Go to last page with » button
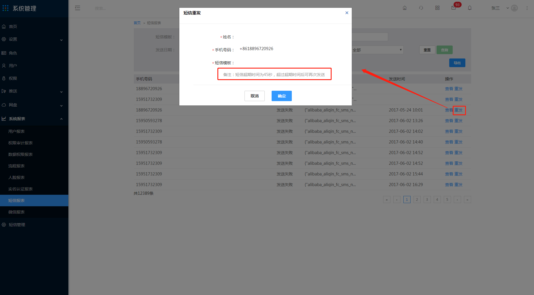534x295 pixels. pos(467,199)
